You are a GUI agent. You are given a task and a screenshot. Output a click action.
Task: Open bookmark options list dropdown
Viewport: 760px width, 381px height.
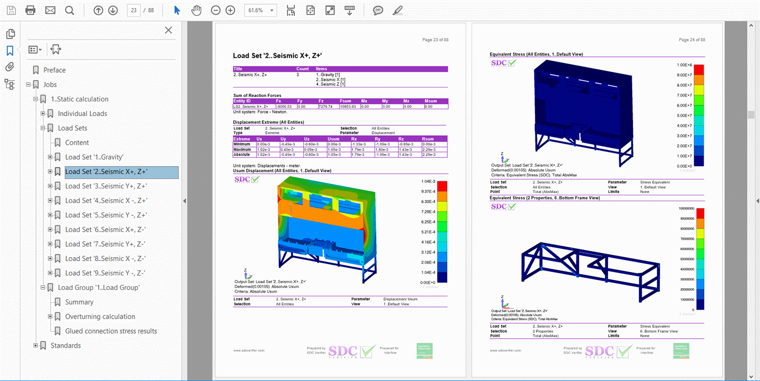pos(35,50)
